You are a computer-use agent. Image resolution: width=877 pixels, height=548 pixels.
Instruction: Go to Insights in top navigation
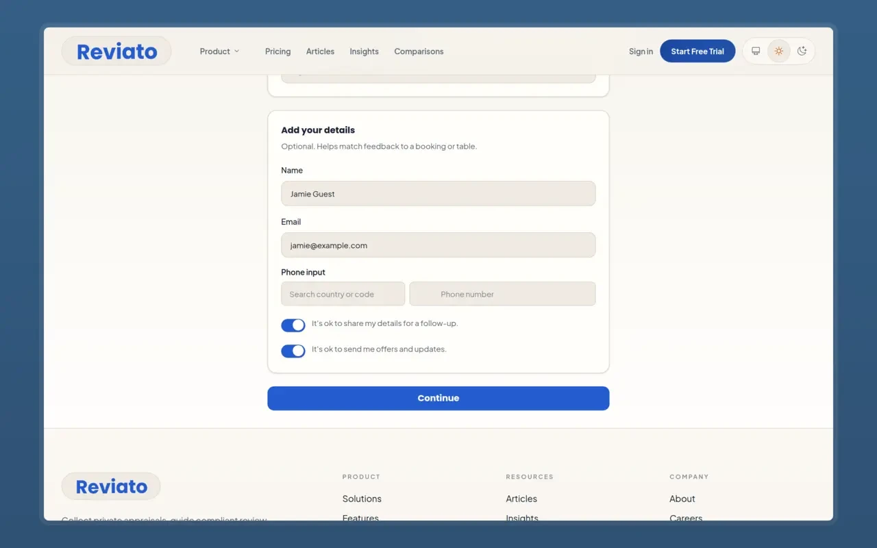(364, 51)
